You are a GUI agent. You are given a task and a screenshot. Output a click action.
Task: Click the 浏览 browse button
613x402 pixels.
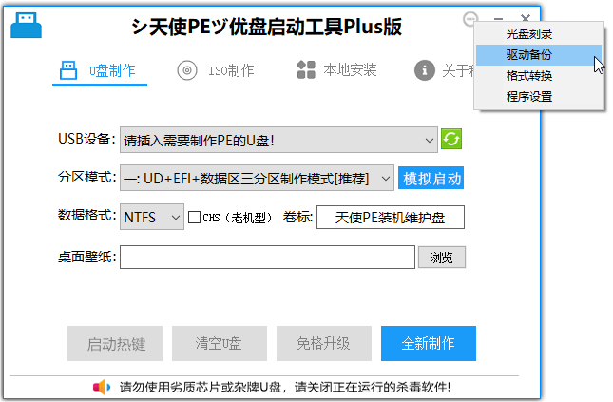442,258
